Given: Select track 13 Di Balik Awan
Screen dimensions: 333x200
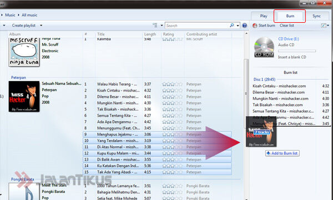Looking at the screenshot, I should coord(157,159).
